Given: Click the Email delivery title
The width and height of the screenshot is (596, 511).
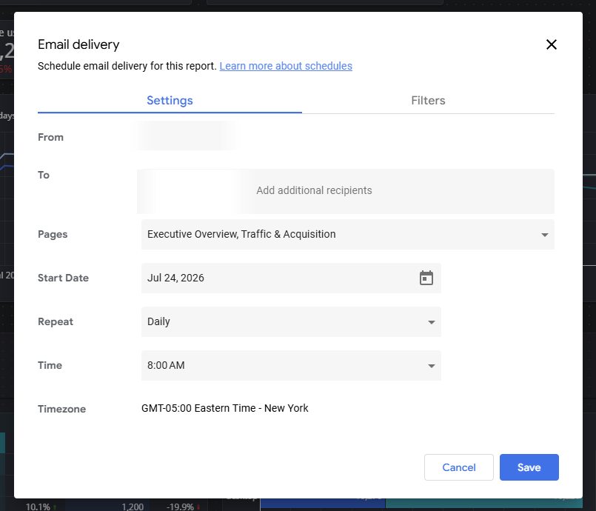Looking at the screenshot, I should 78,44.
